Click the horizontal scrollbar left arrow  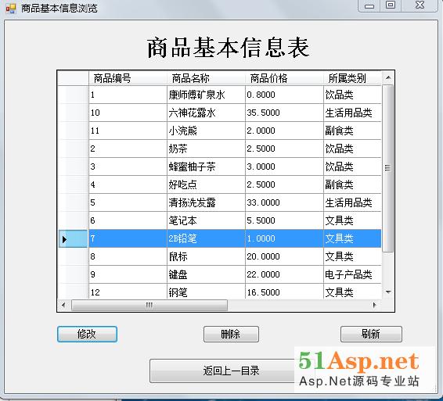63,305
